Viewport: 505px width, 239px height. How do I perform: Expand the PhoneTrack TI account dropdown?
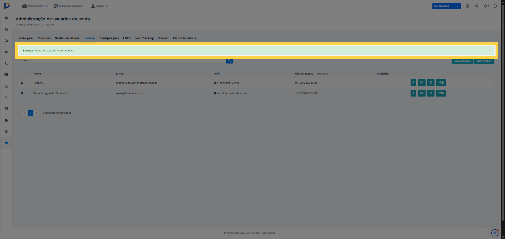35,6
